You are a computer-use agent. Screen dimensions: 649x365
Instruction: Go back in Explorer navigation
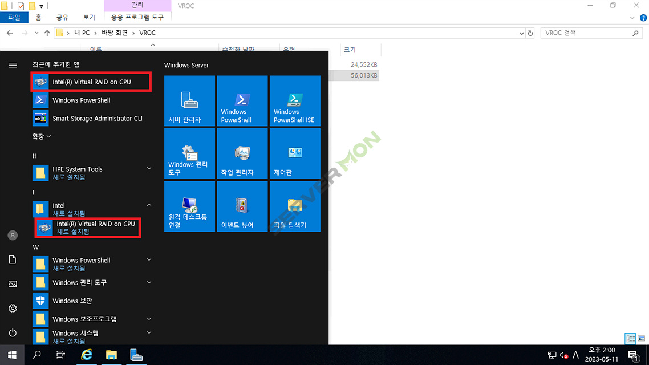[x=10, y=33]
